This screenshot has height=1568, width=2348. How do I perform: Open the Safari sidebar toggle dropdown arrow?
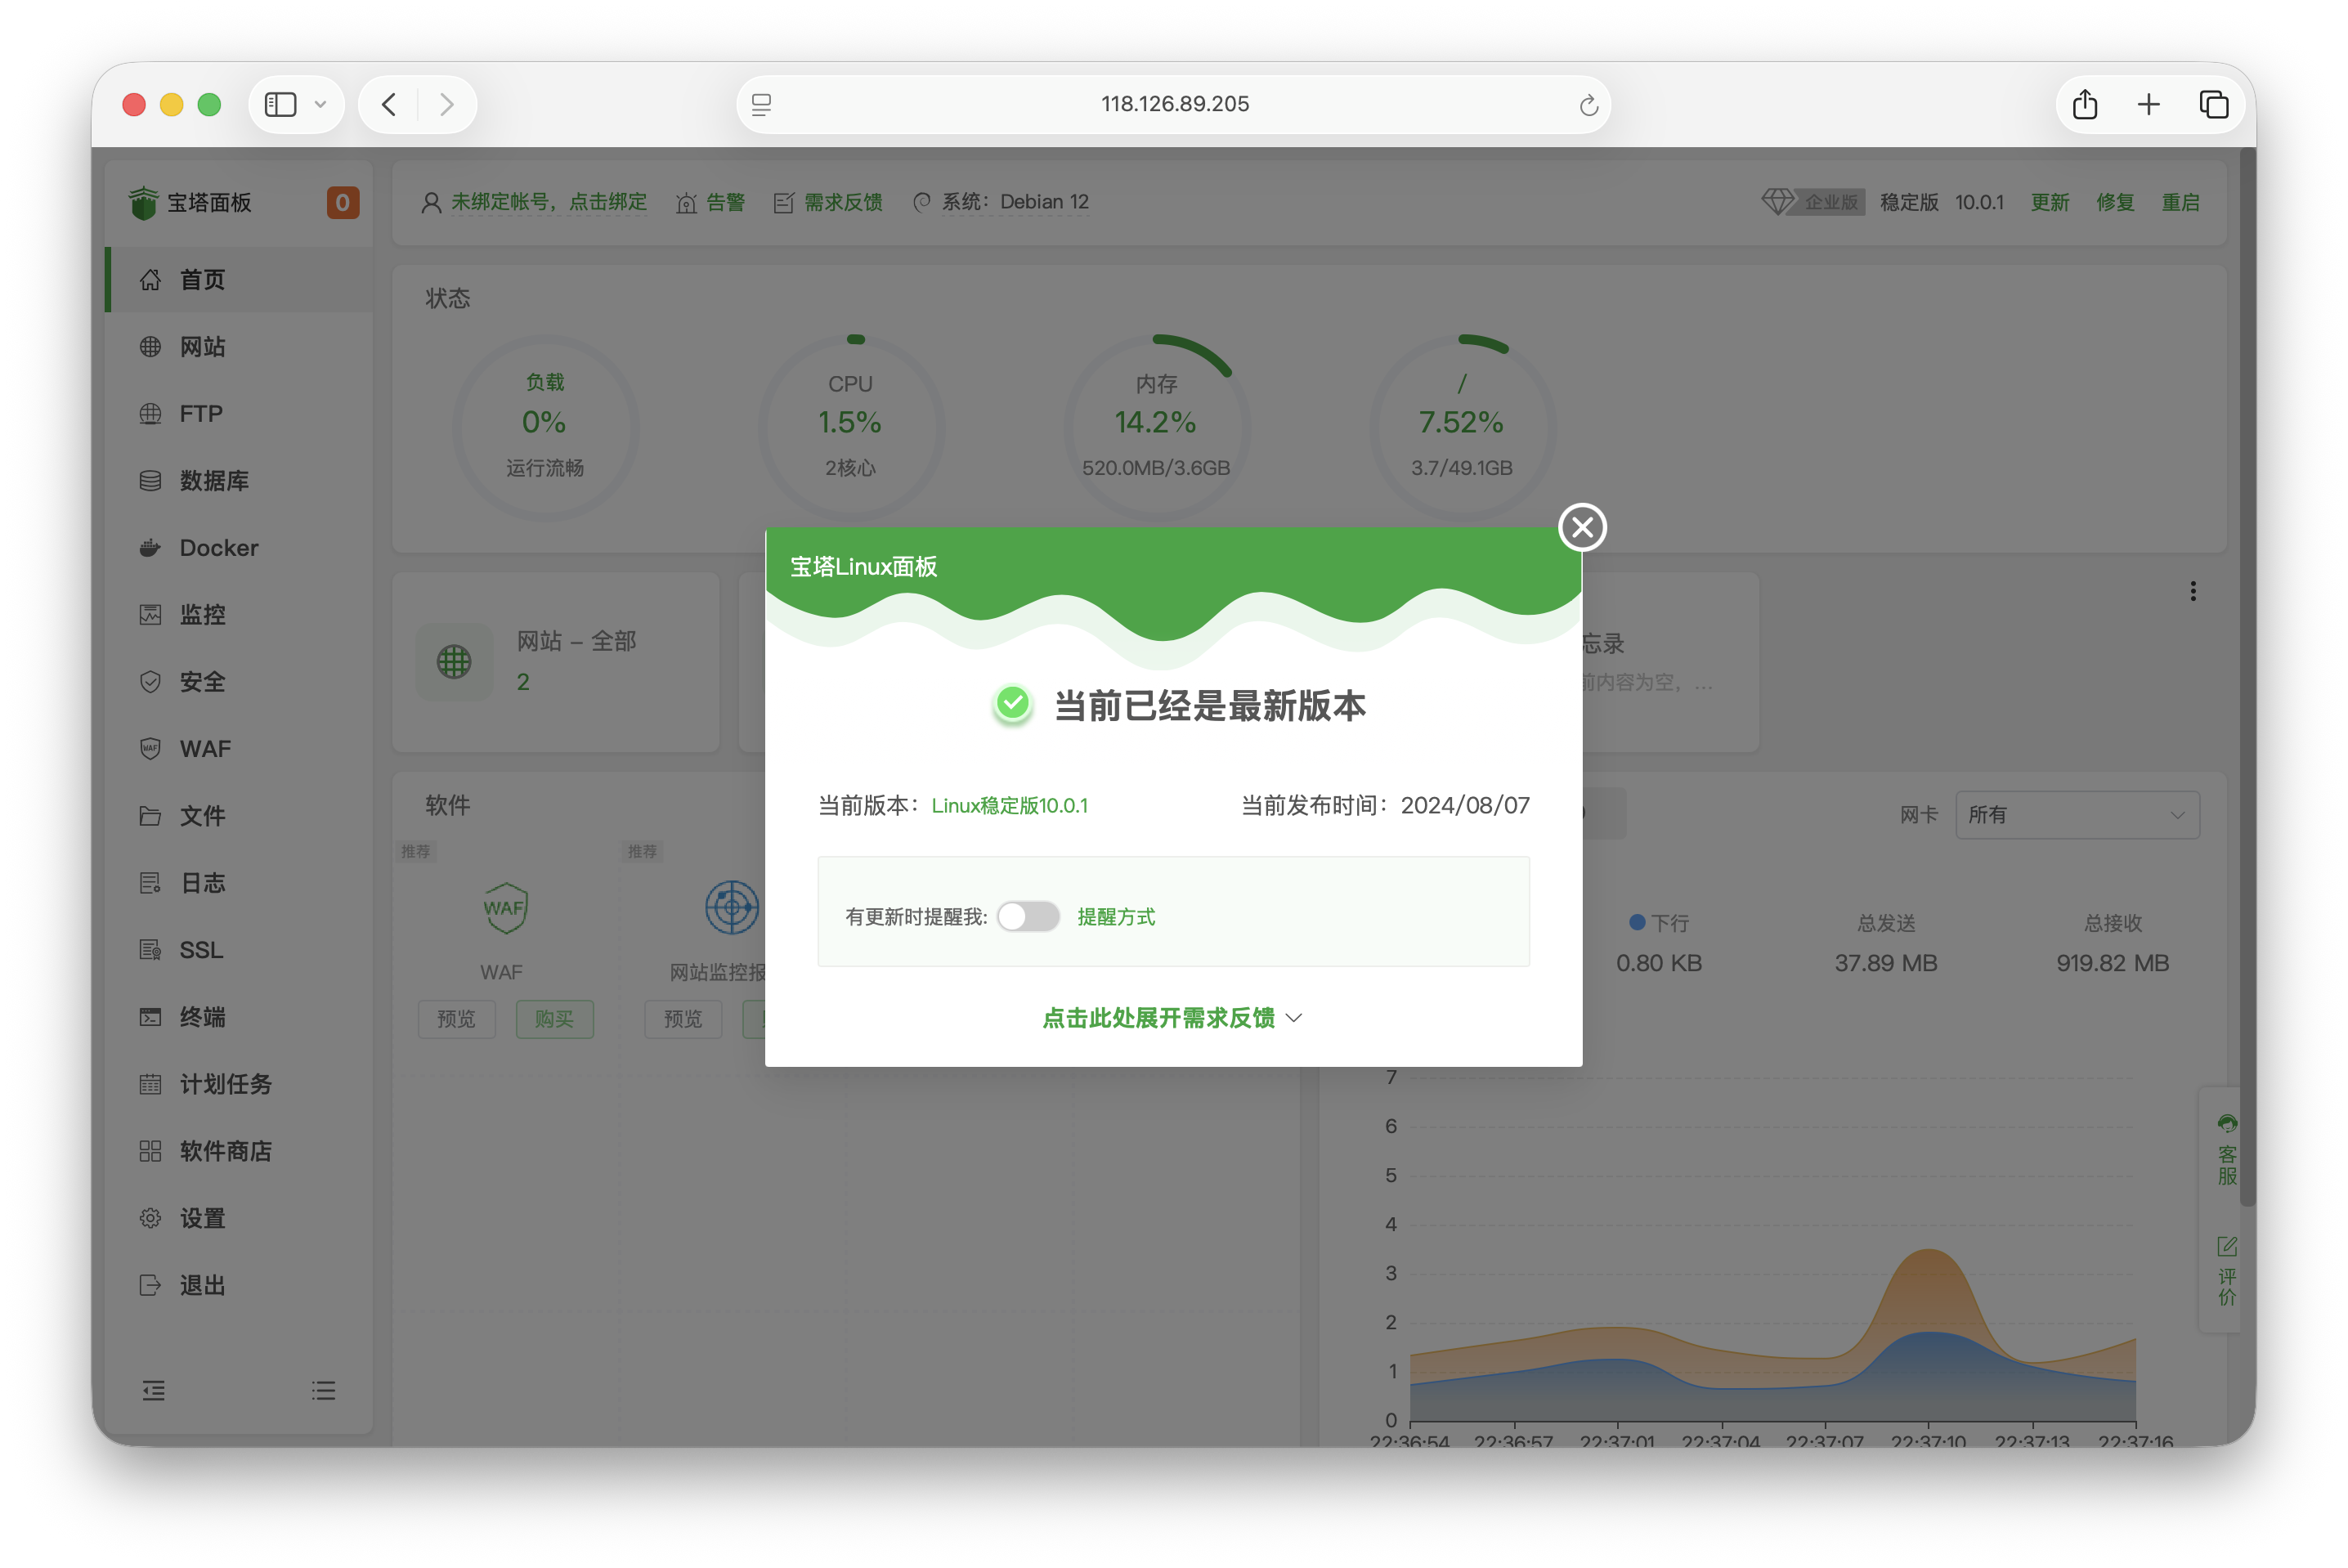[320, 104]
